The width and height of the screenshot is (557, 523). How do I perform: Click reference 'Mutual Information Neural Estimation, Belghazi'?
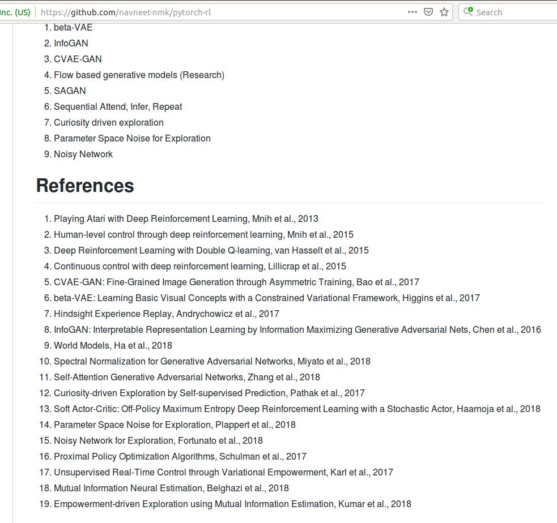[x=171, y=488]
